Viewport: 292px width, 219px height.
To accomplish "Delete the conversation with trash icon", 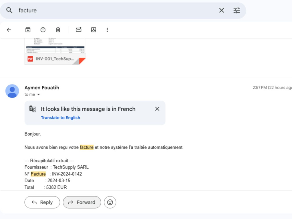I will coord(58,30).
